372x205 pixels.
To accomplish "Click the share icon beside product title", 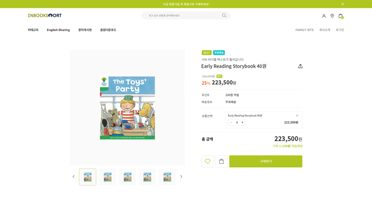I will [x=300, y=66].
